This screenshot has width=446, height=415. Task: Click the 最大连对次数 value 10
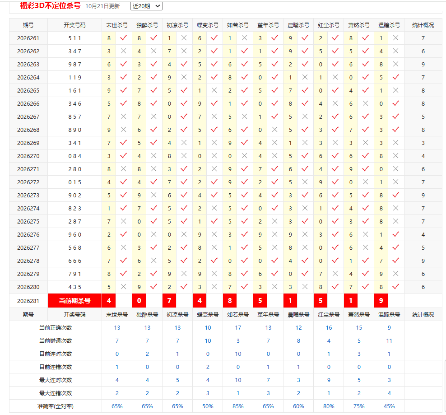point(238,380)
